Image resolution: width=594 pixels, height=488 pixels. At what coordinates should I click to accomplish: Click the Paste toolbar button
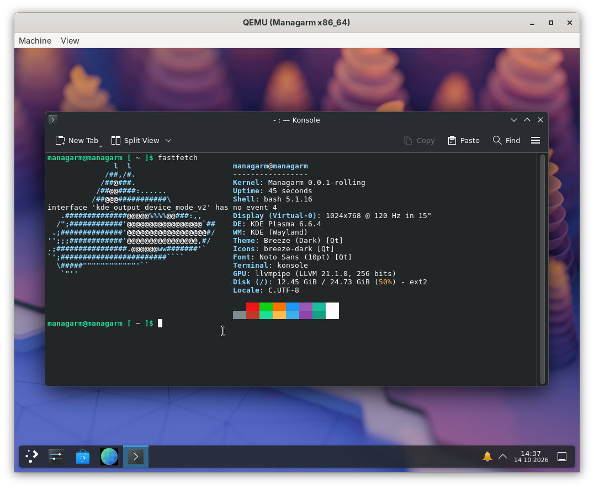coord(464,141)
